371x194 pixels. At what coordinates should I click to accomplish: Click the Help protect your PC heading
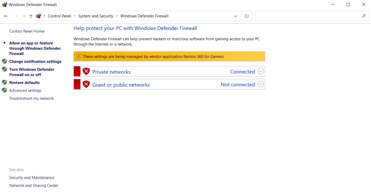tap(135, 28)
